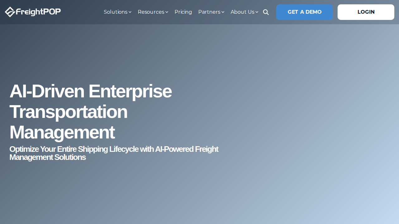Expand the About Us chevron arrow
This screenshot has width=399, height=224.
257,12
